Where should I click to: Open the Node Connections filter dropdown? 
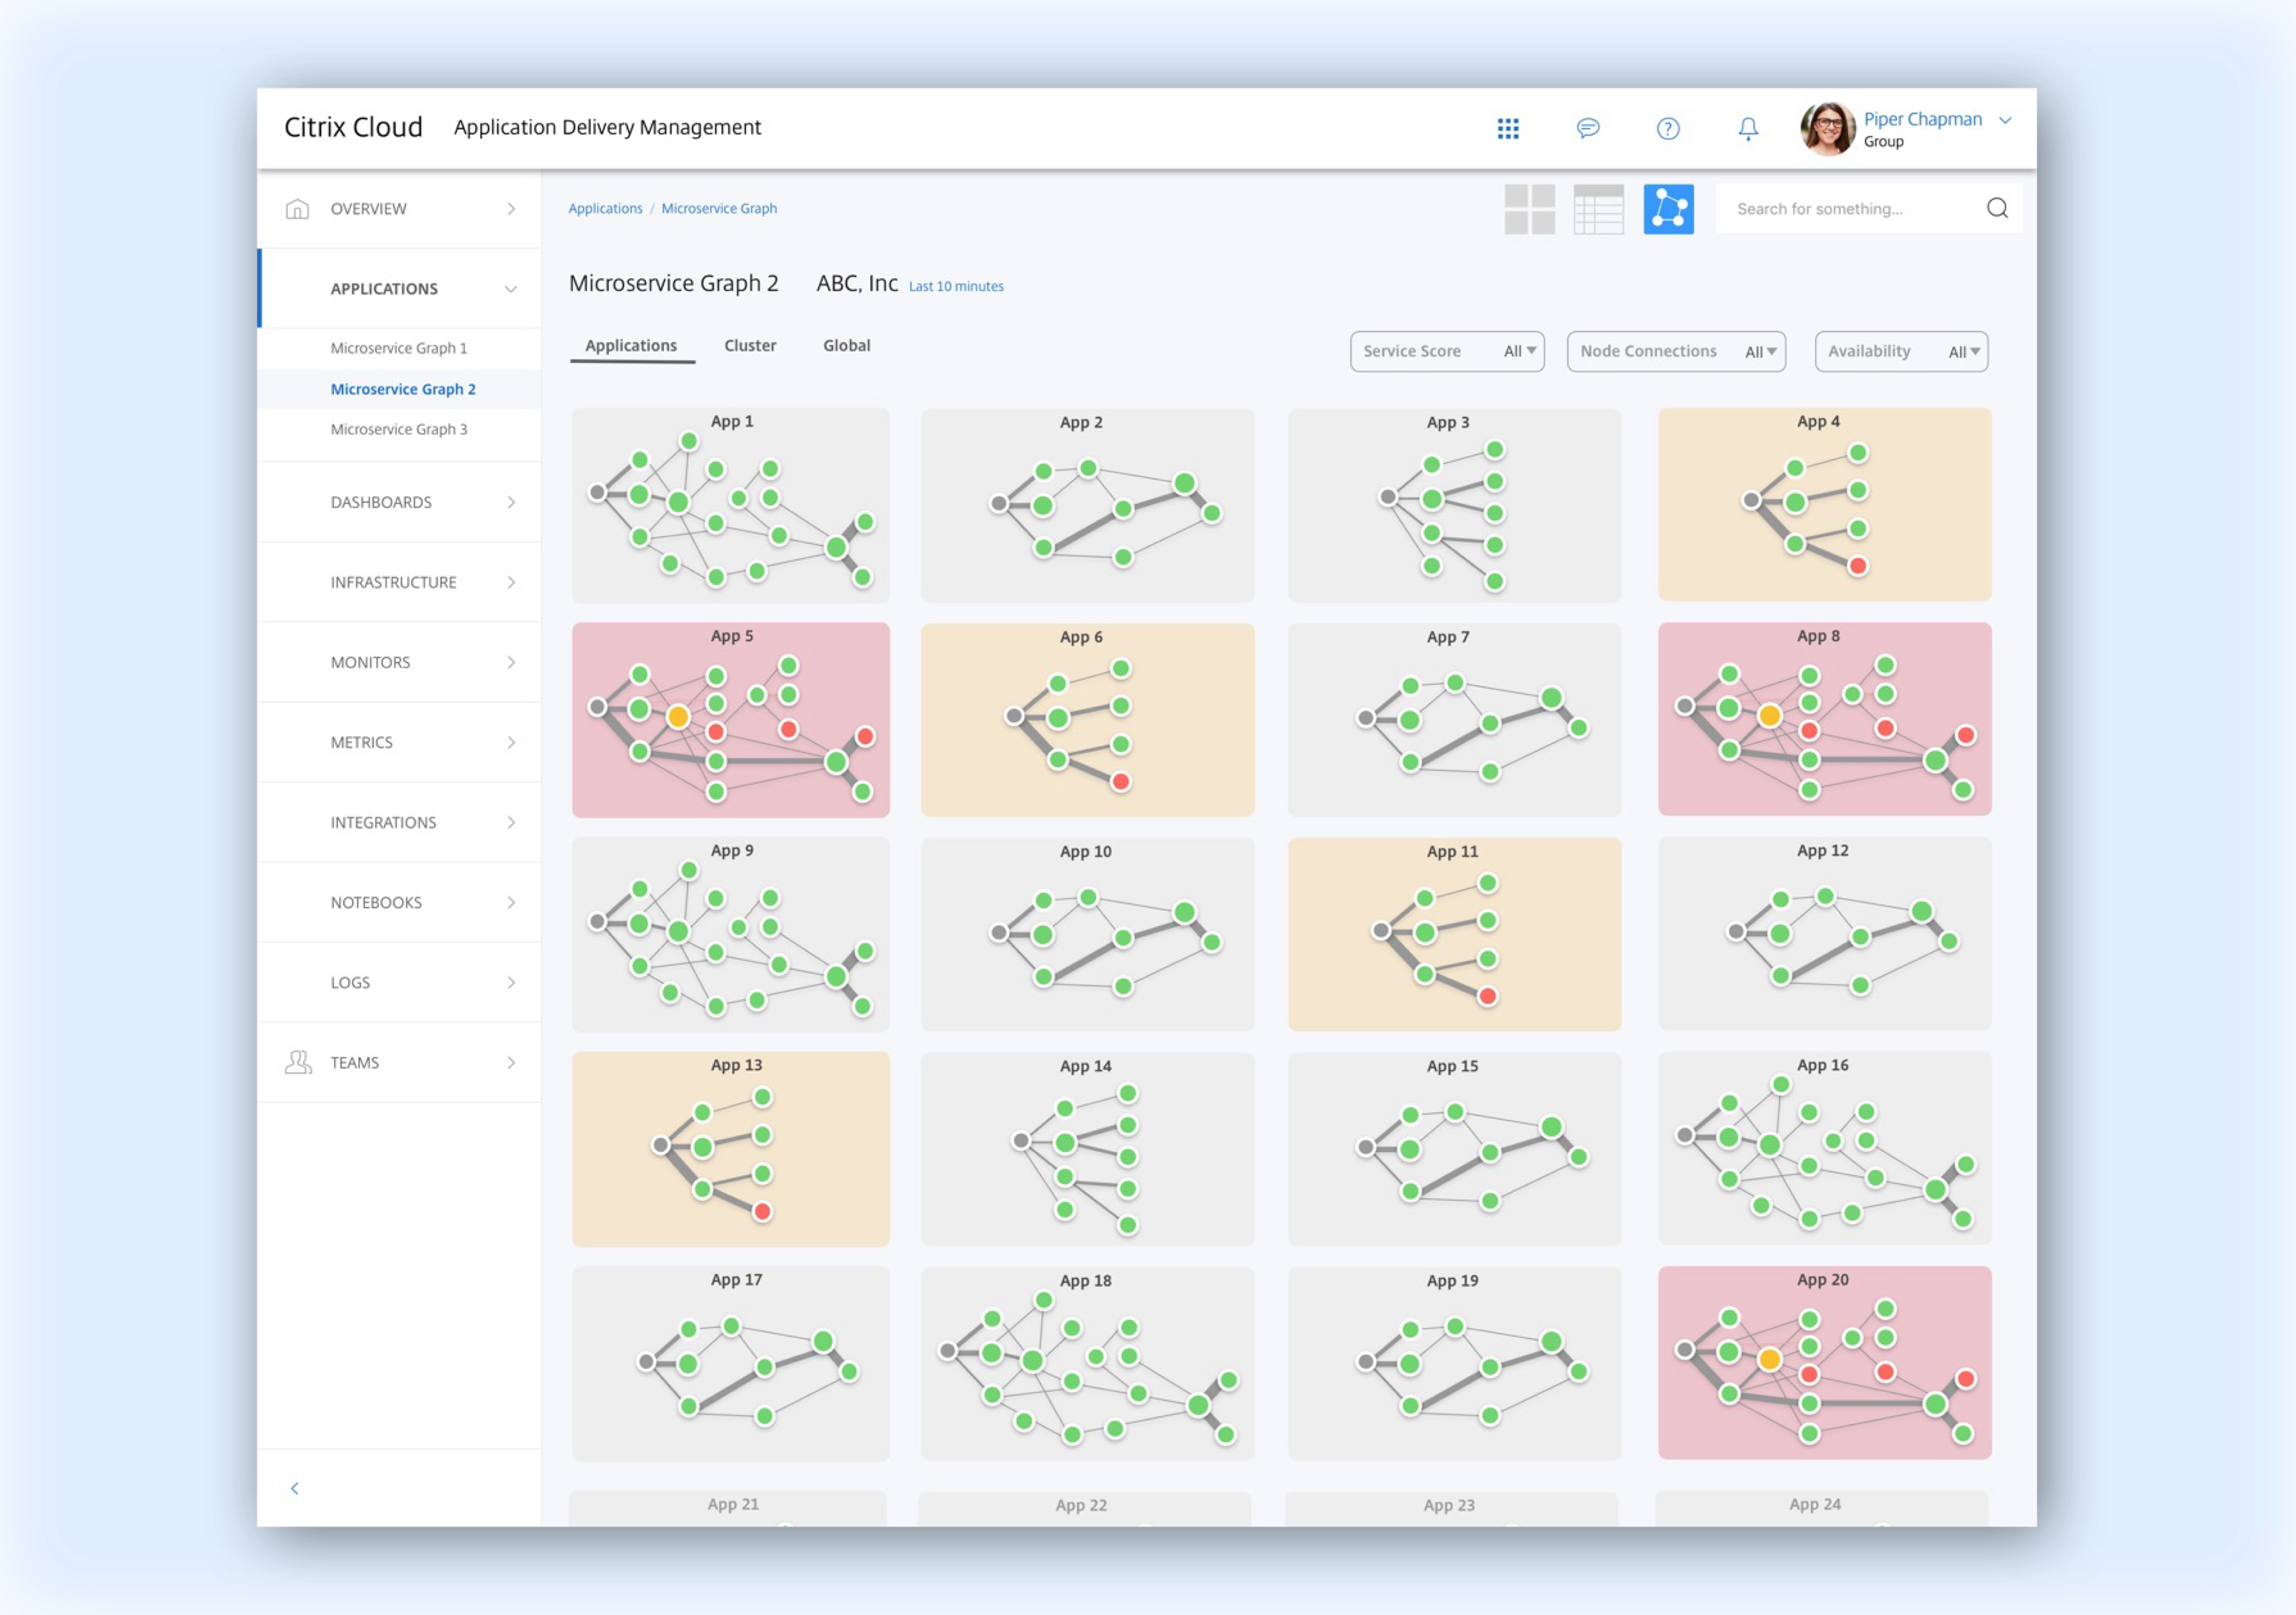[x=1676, y=351]
